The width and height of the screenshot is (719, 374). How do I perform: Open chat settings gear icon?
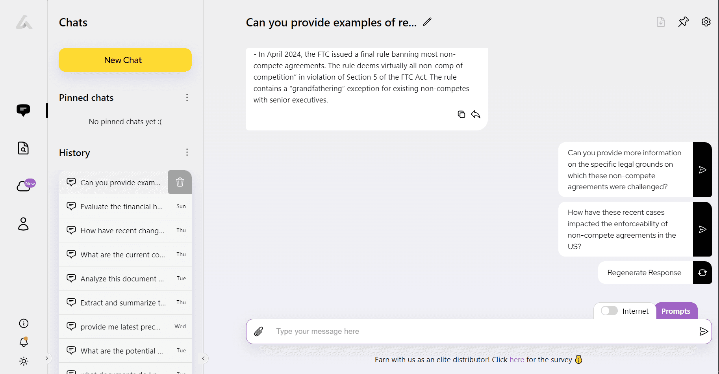[706, 22]
